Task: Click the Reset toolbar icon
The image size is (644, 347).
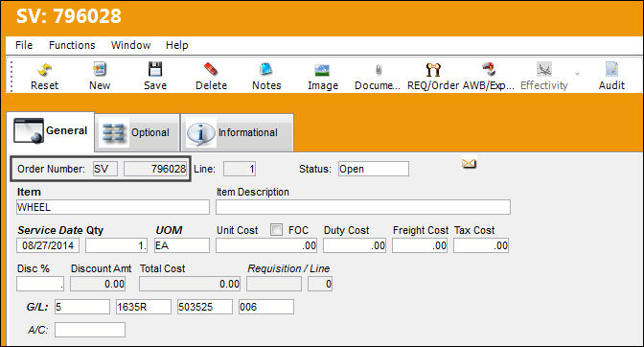Action: (x=44, y=70)
